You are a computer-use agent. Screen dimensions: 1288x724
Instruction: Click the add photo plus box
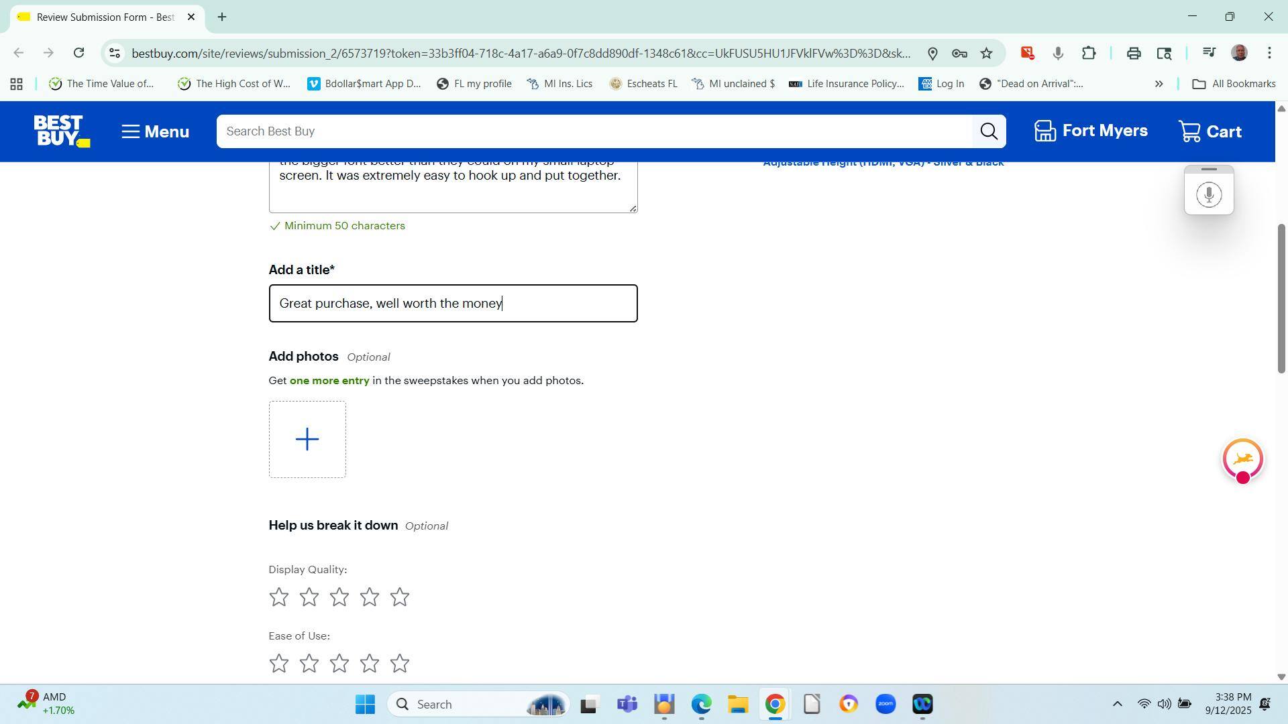tap(307, 440)
